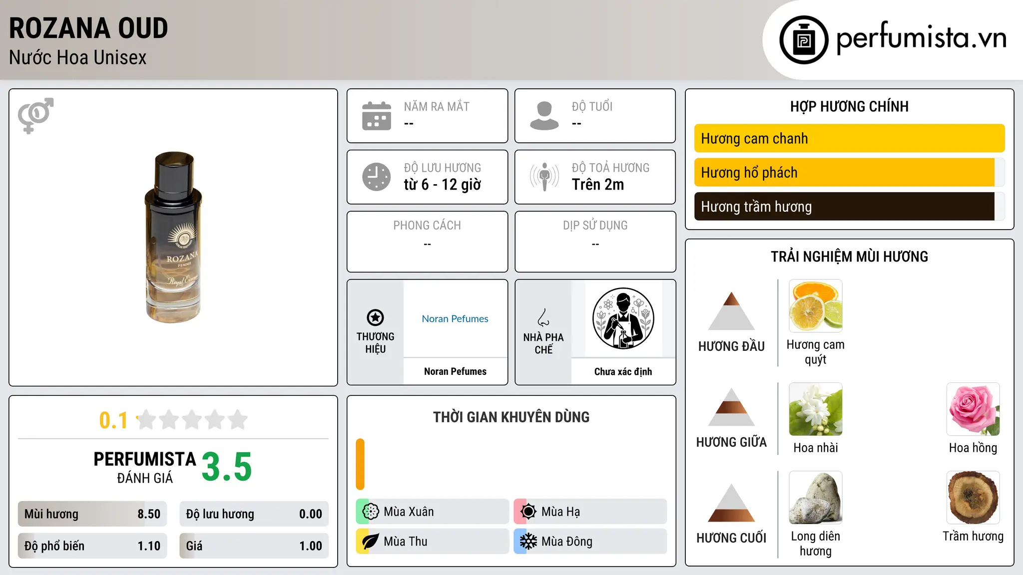Screen dimensions: 1023x575
Task: Select the Mùa Xuân season label
Action: pyautogui.click(x=409, y=512)
